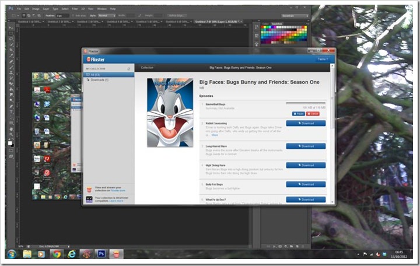Download the Long-Haired Hare episode
The image size is (420, 266).
pos(306,146)
